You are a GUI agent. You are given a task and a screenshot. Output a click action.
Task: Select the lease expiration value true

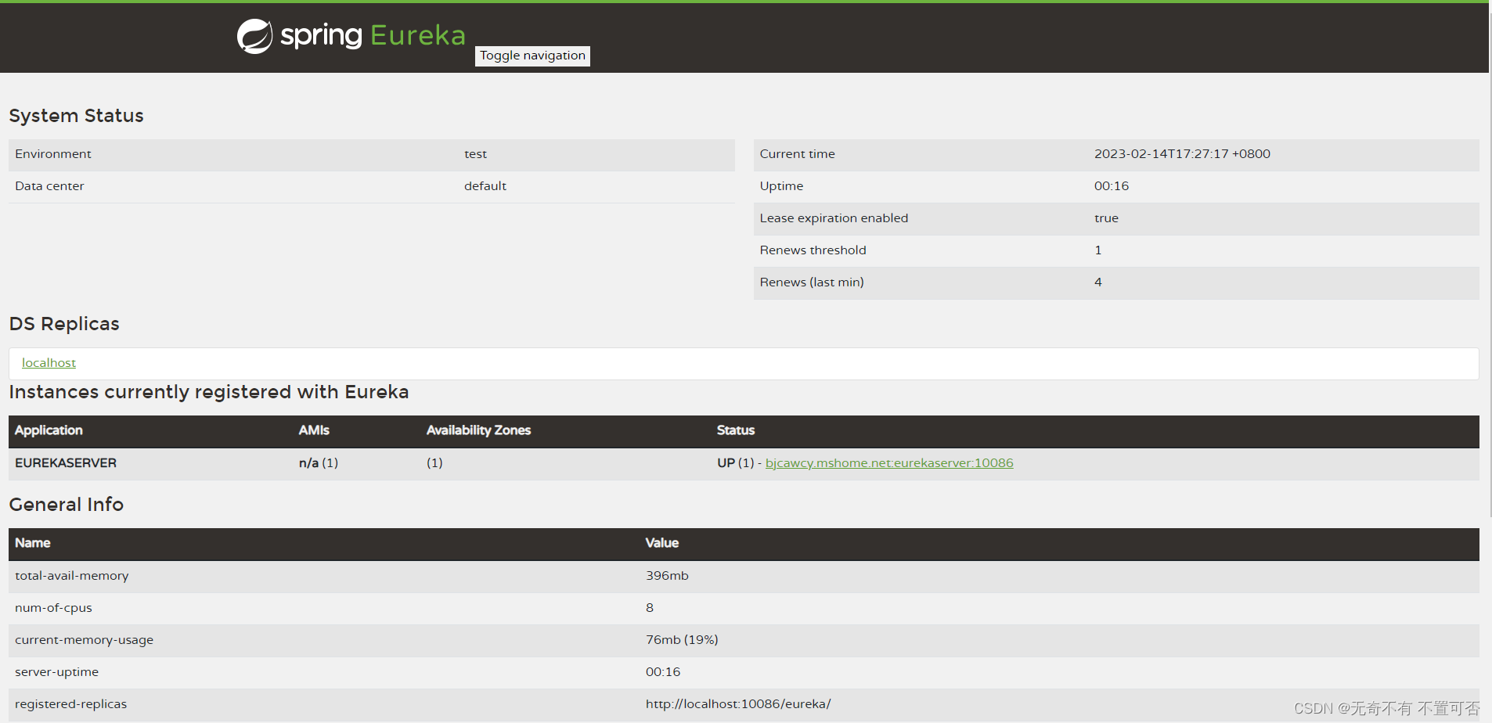point(1106,218)
